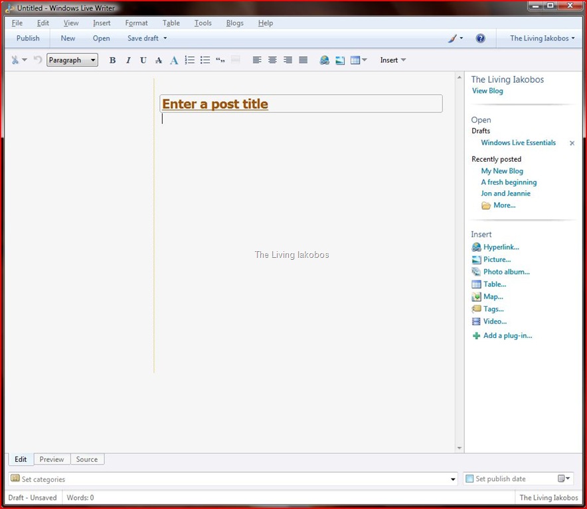
Task: Expand the Set categories dropdown
Action: [453, 479]
